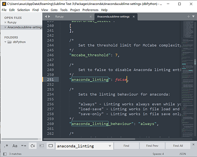Open the View menu
This screenshot has width=197, height=157.
click(45, 10)
